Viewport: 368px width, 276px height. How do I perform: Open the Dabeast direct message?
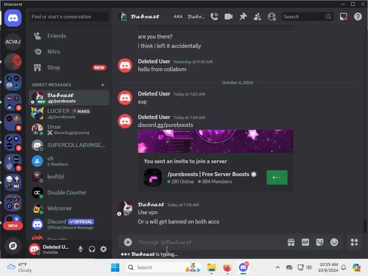click(69, 98)
